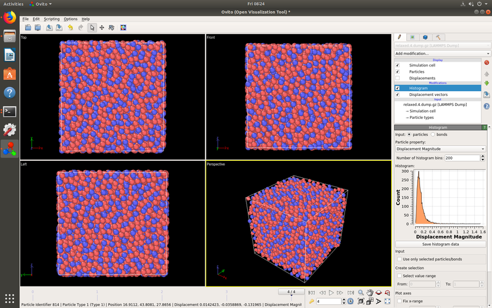
Task: Move modifier down with green arrow
Action: point(486,83)
